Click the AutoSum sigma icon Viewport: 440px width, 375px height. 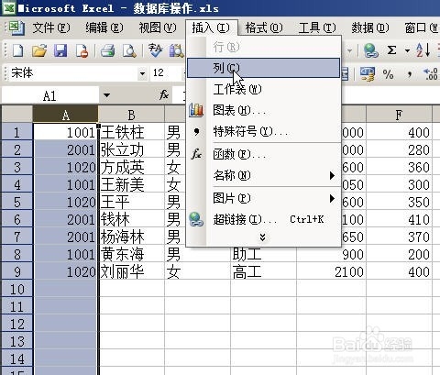coord(391,50)
